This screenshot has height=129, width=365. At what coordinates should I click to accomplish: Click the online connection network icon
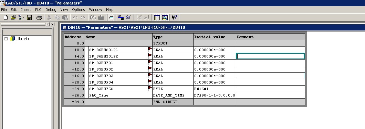[121, 17]
